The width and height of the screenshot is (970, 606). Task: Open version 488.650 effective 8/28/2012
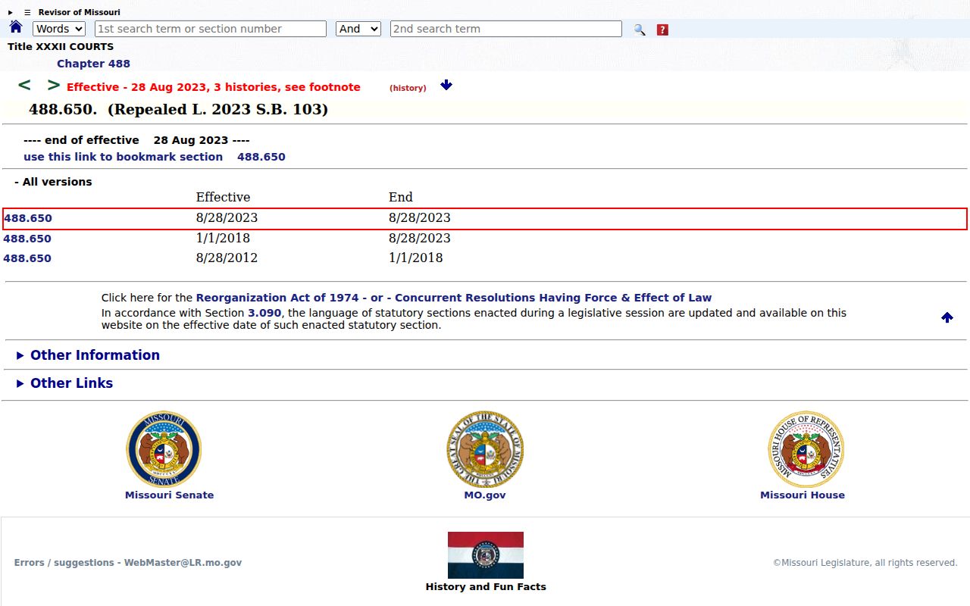pos(28,258)
